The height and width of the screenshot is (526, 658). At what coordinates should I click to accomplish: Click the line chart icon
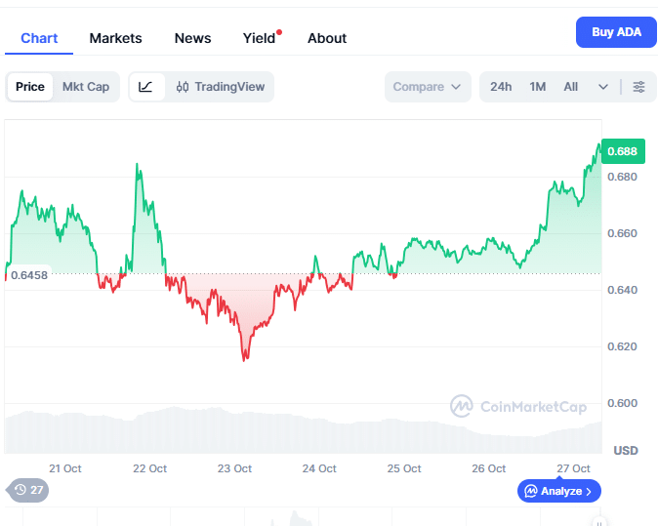click(x=145, y=87)
